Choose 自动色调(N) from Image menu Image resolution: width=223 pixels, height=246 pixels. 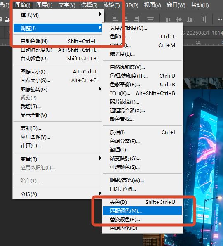point(58,41)
